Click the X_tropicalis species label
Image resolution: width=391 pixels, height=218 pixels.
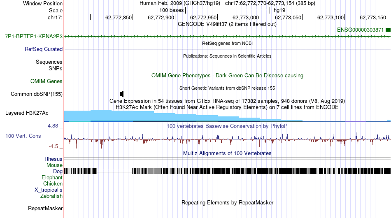click(49, 190)
